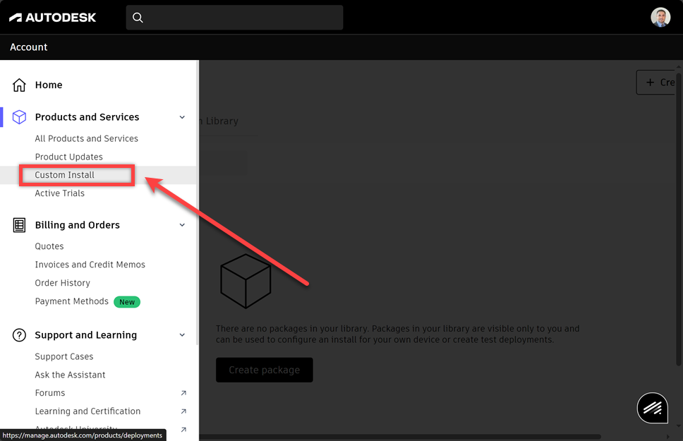Open Payment Methods with the New badge
Viewport: 683px width, 441px height.
click(x=71, y=301)
